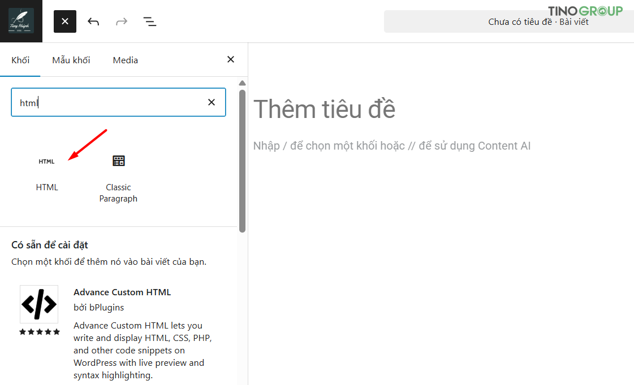This screenshot has width=634, height=385.
Task: Click the empty paragraph block placeholder
Action: [392, 146]
